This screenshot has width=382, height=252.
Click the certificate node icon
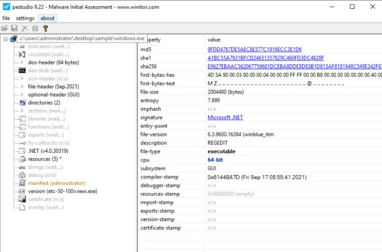[22, 199]
